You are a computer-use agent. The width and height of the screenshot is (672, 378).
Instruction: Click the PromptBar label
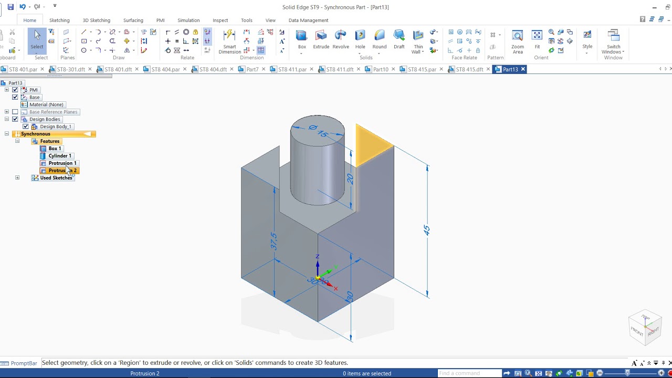pos(24,363)
